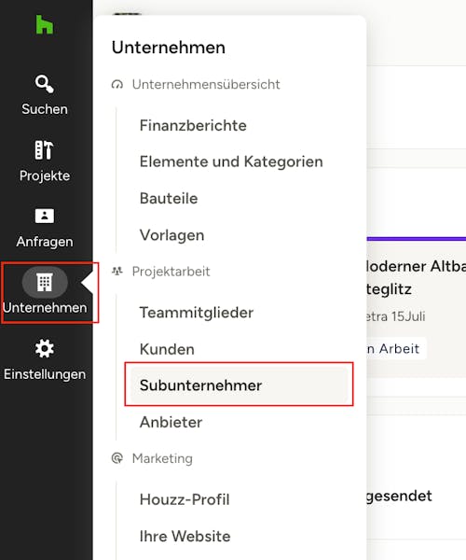Click the Ihre Website link
466x560 pixels.
[185, 536]
